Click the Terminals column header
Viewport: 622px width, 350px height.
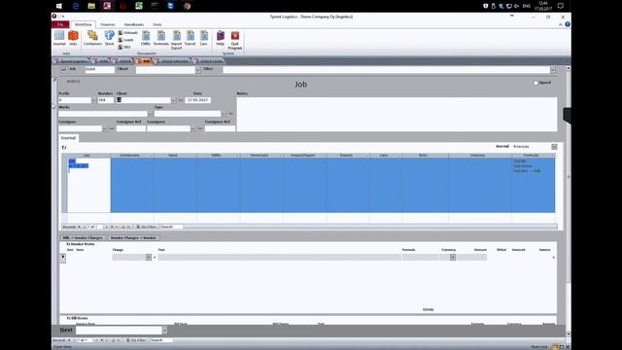click(x=261, y=156)
